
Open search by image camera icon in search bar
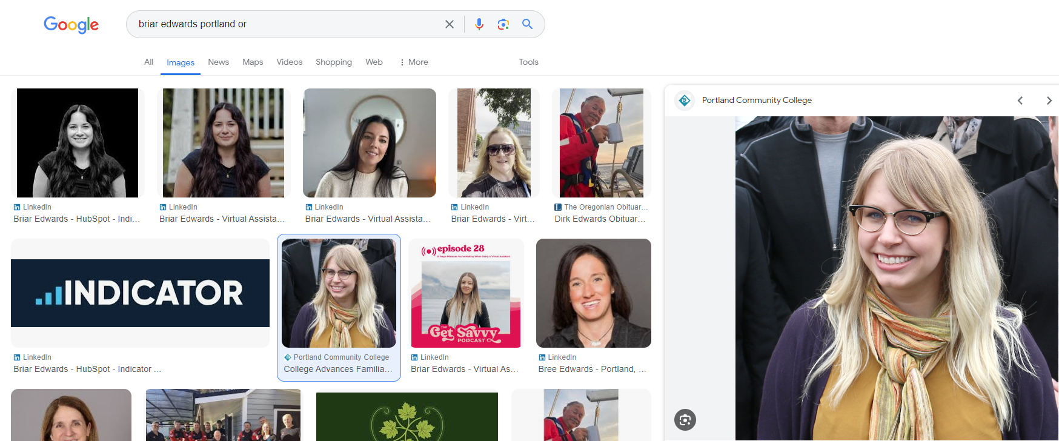tap(503, 24)
